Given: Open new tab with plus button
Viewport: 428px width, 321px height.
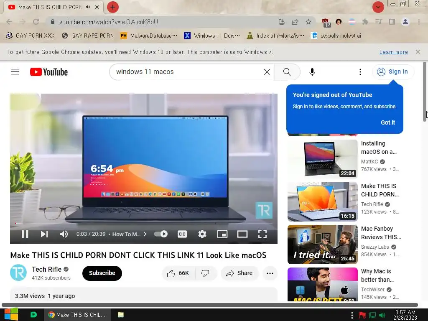Looking at the screenshot, I should [113, 7].
